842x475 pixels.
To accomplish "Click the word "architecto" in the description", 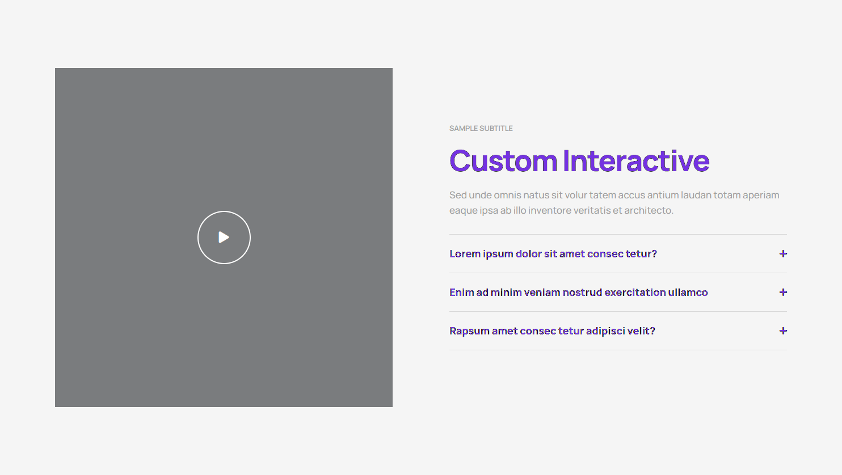I will pos(648,211).
